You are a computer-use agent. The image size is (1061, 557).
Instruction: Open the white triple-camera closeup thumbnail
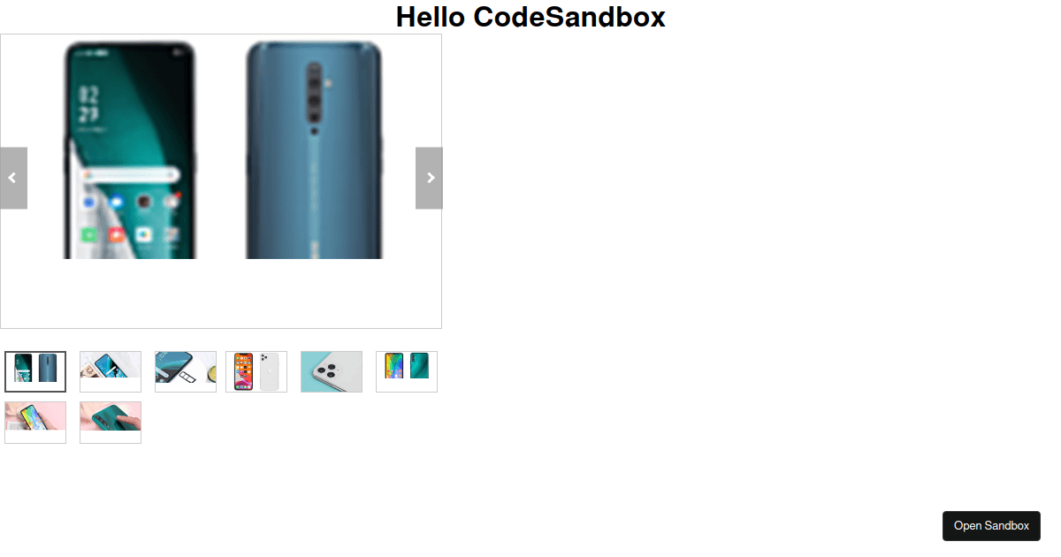pos(332,371)
